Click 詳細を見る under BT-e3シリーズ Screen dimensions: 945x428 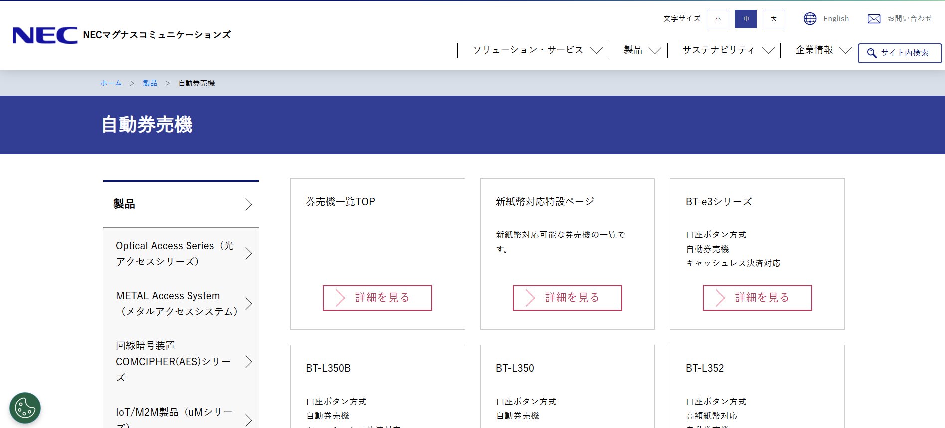click(x=757, y=298)
